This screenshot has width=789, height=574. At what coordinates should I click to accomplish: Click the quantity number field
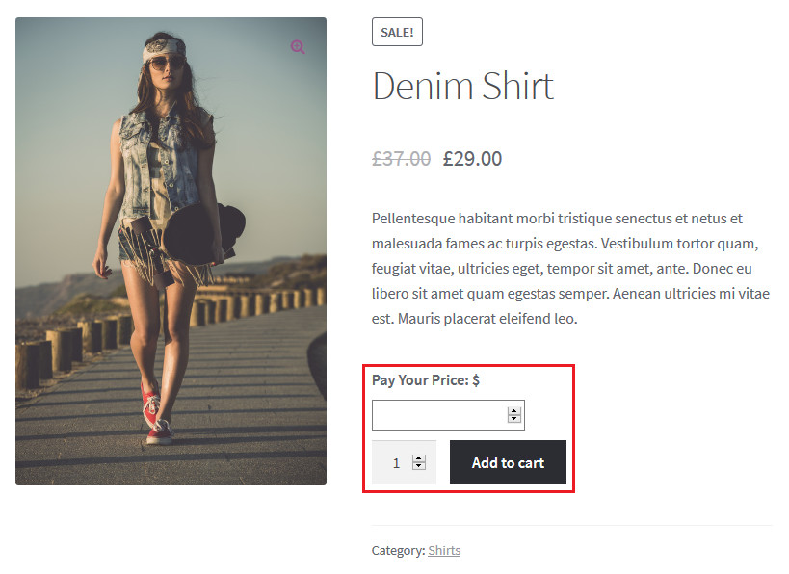coord(396,463)
